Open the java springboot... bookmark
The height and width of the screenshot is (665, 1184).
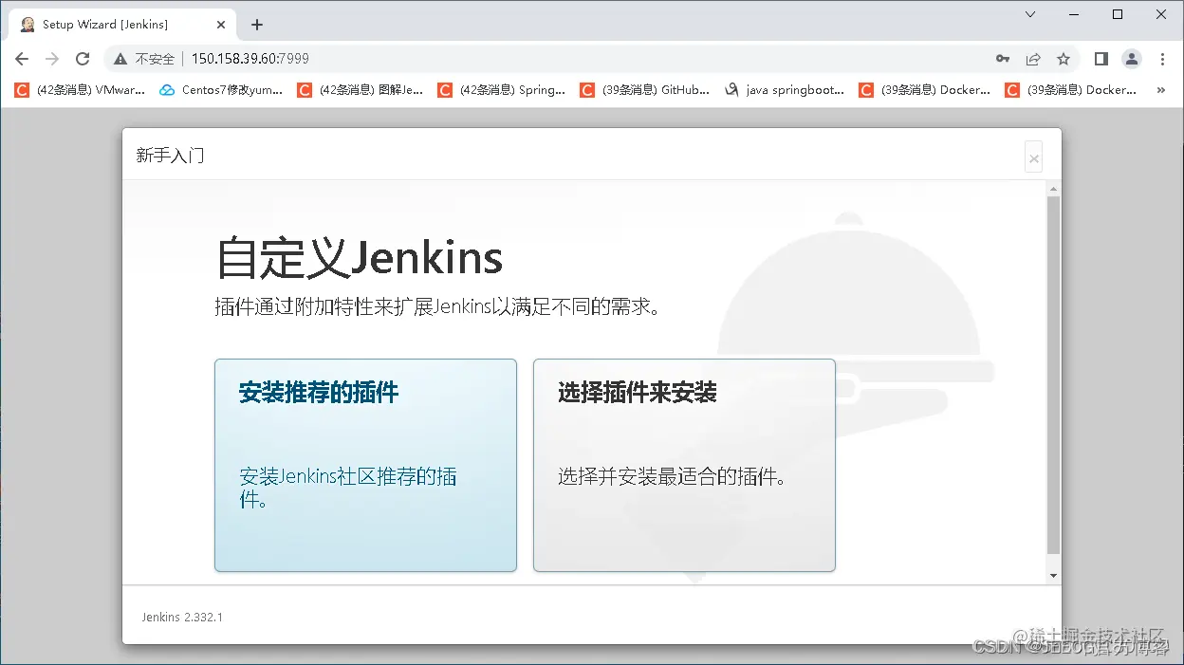click(x=785, y=90)
